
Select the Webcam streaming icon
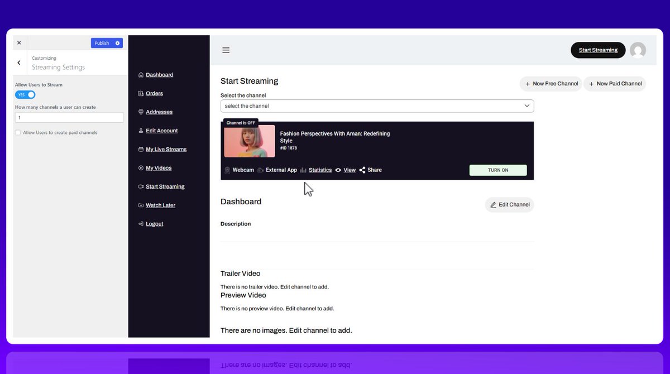click(227, 170)
